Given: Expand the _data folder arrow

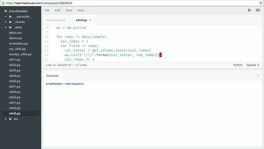Looking at the screenshot, I should coord(6,27).
